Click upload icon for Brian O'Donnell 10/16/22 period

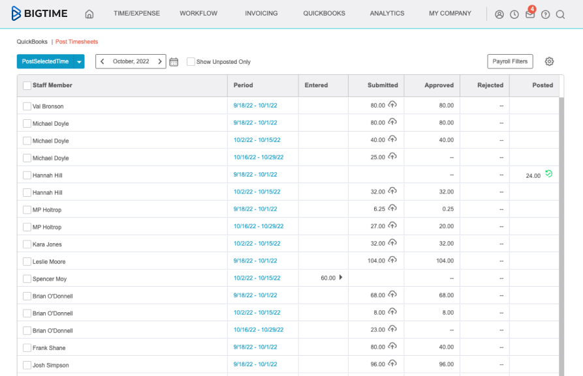tap(392, 329)
